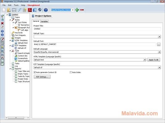This screenshot has width=165, height=123.
Task: Click the Default Font text field
Action: (x=94, y=44)
